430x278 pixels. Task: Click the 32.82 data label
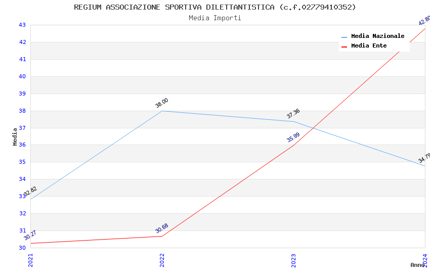[30, 192]
